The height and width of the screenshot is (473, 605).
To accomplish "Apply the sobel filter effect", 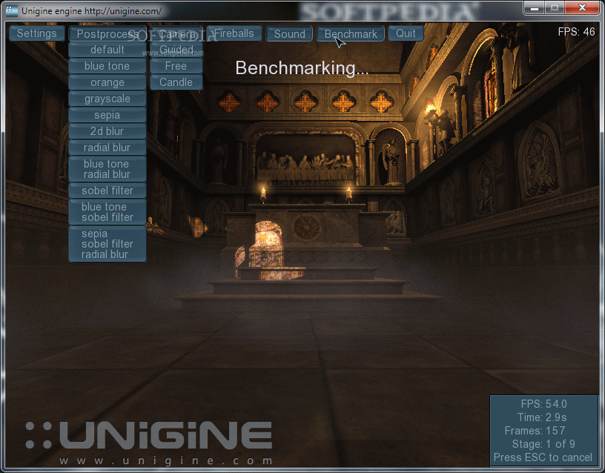I will [x=108, y=191].
